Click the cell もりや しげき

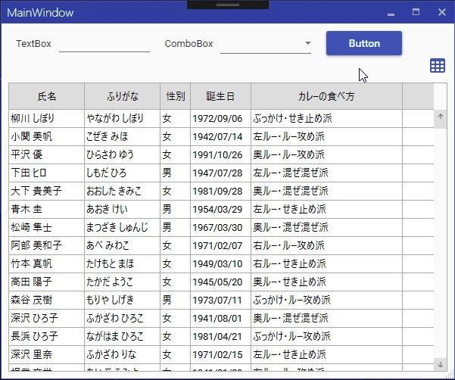[x=122, y=300]
